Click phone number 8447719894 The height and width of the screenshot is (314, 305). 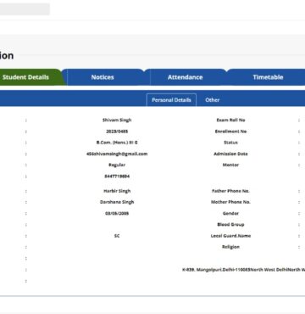tap(117, 177)
